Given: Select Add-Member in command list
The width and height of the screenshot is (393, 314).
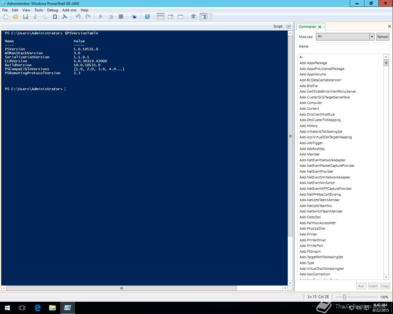Looking at the screenshot, I should point(309,154).
